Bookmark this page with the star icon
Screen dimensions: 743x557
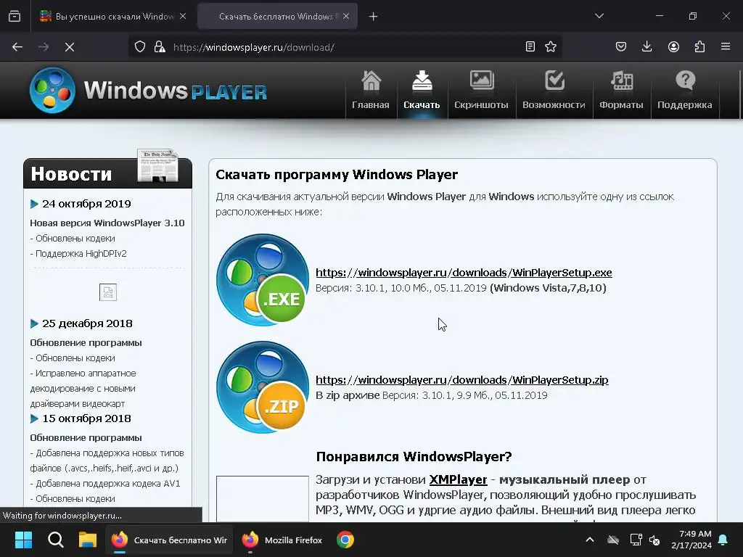(551, 46)
